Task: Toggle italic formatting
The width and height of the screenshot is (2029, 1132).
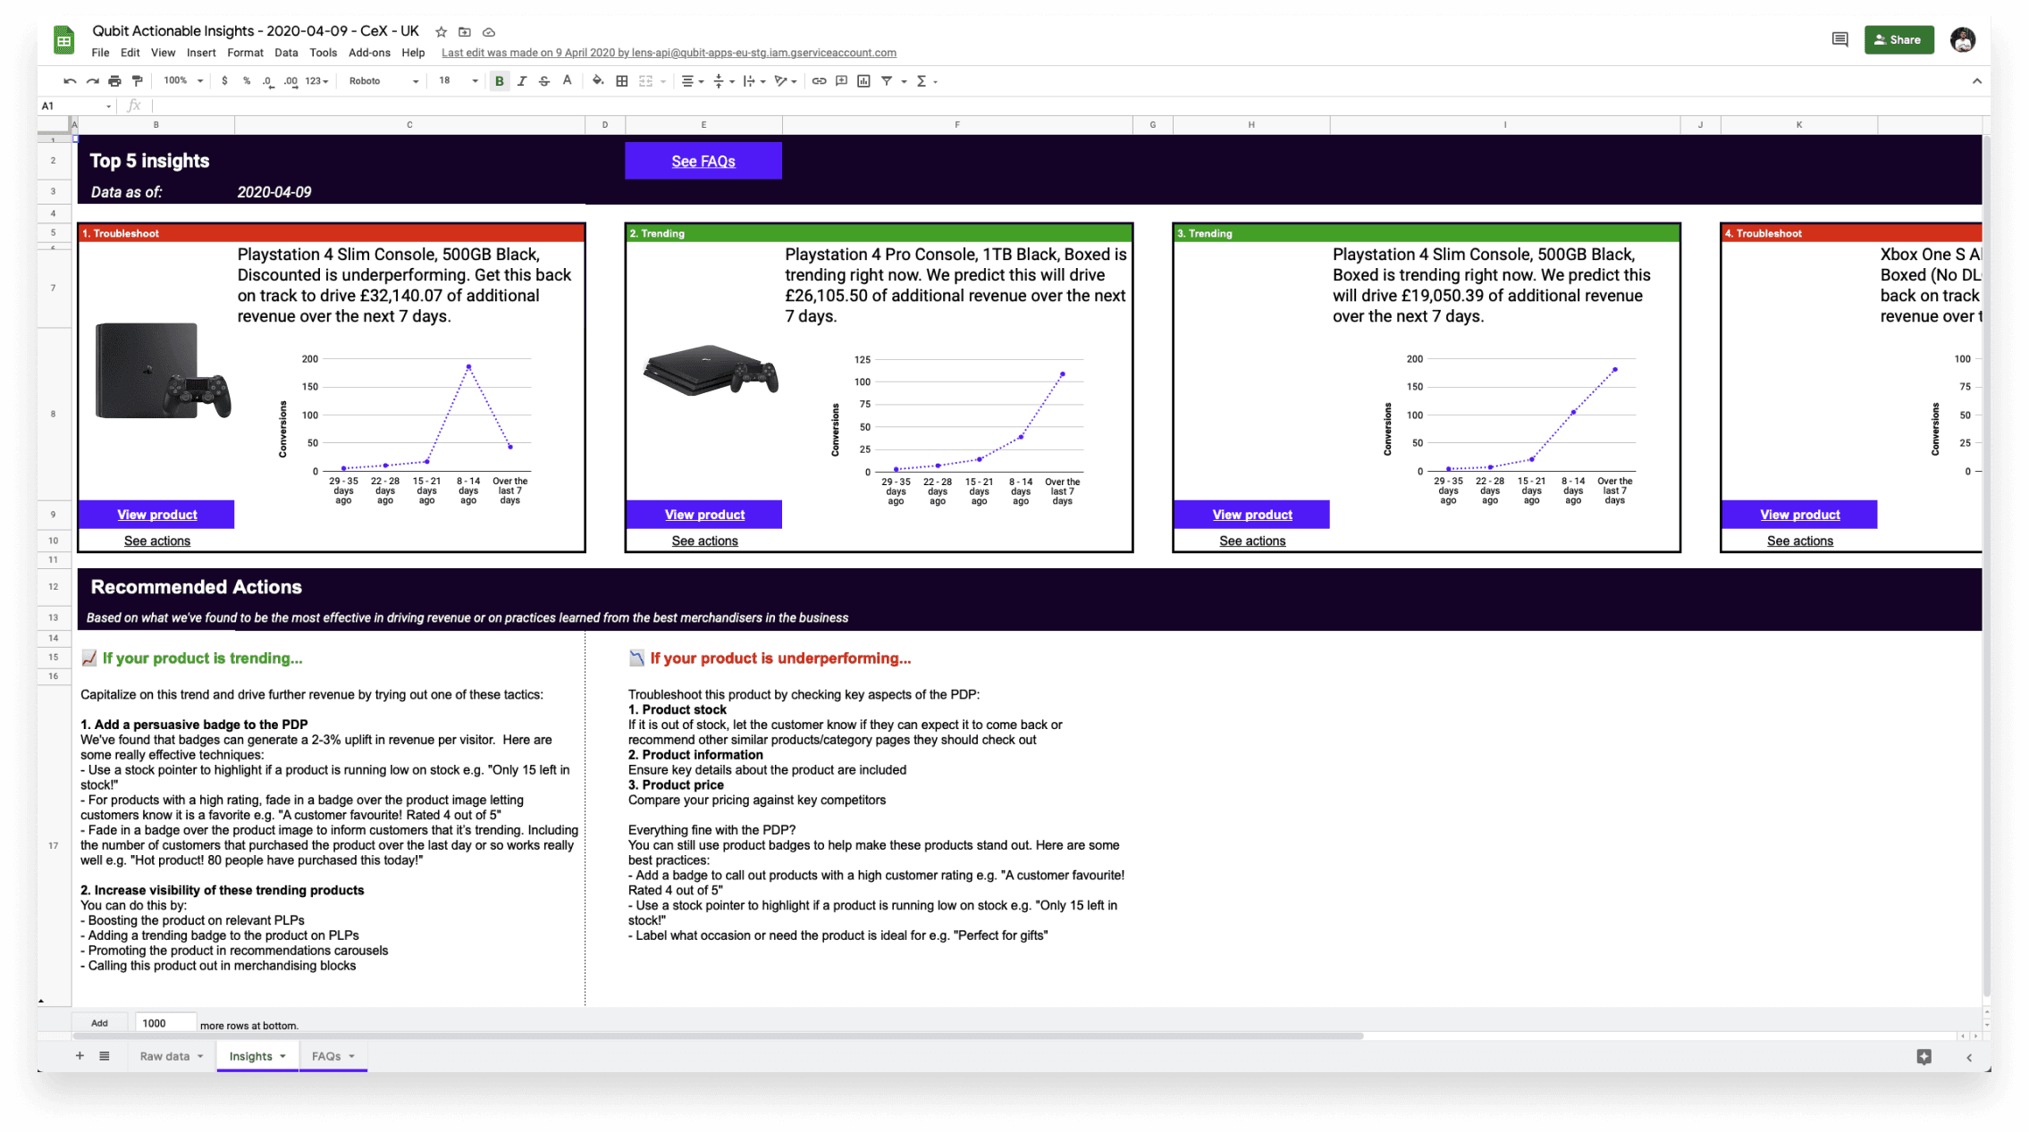Action: pos(522,81)
